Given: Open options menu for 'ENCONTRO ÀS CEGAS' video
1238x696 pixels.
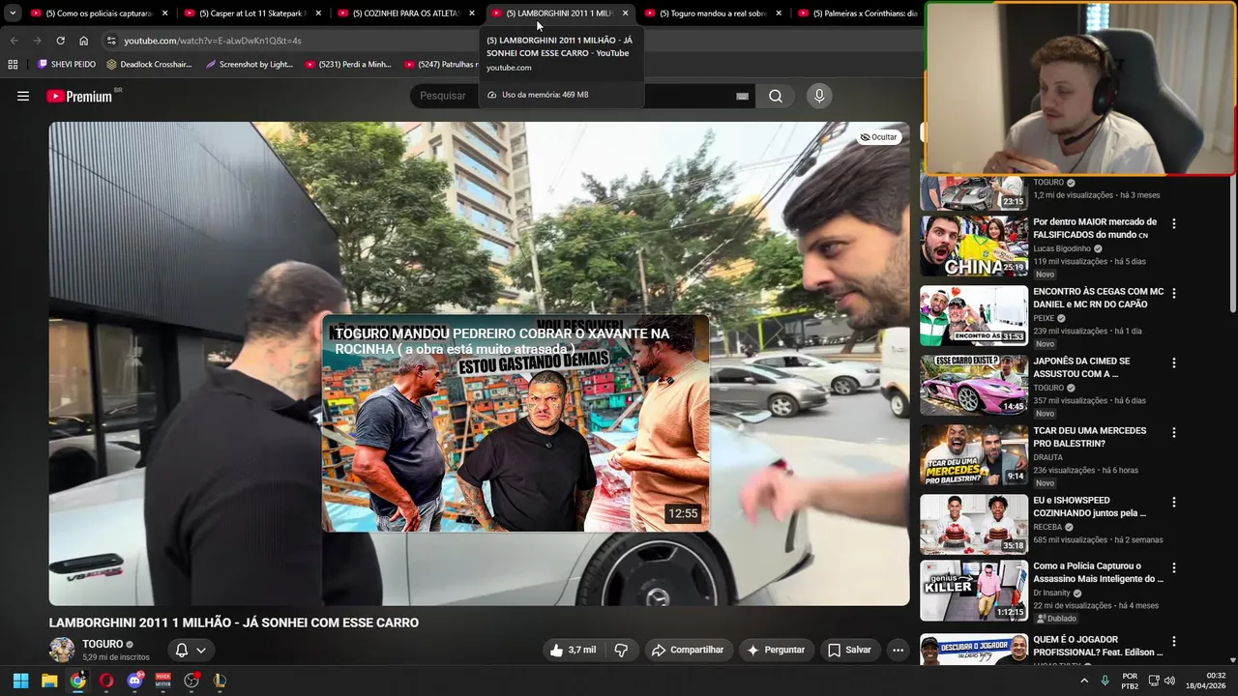Looking at the screenshot, I should tap(1174, 293).
